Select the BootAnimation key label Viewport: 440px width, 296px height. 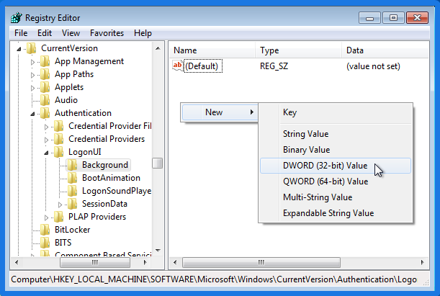tap(111, 178)
